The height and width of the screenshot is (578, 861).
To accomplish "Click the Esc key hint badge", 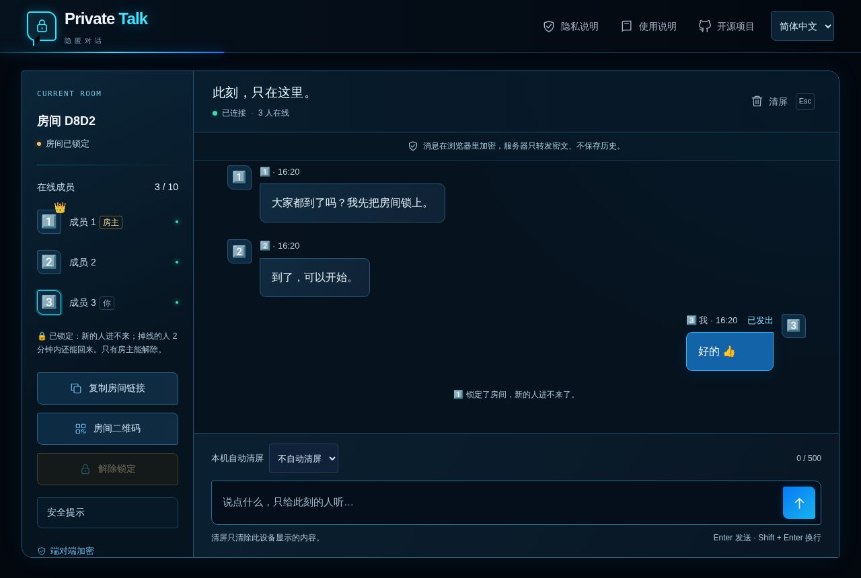I will click(x=805, y=101).
